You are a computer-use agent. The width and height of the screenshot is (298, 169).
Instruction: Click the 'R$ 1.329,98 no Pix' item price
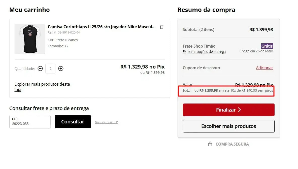(x=142, y=67)
